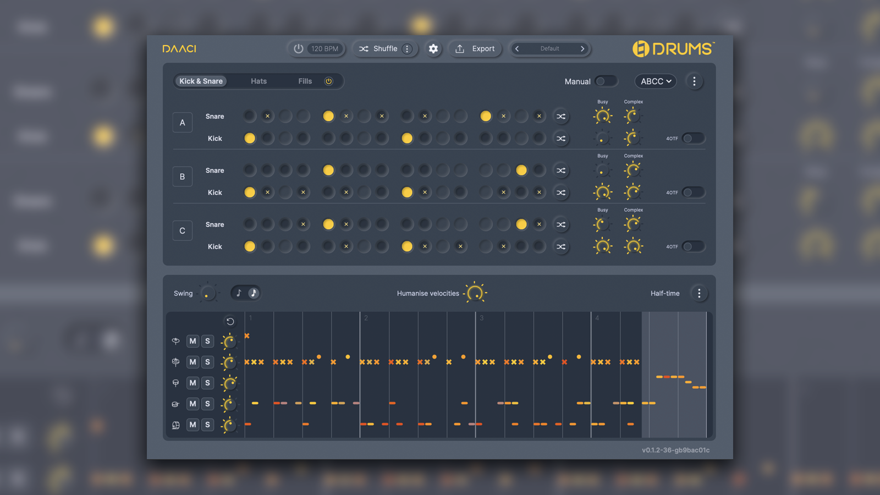This screenshot has height=495, width=880.
Task: Mute the kick drum row with its M button
Action: tap(193, 425)
